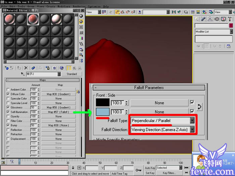
Task: Expand the Falloff Direction dropdown
Action: coord(192,129)
